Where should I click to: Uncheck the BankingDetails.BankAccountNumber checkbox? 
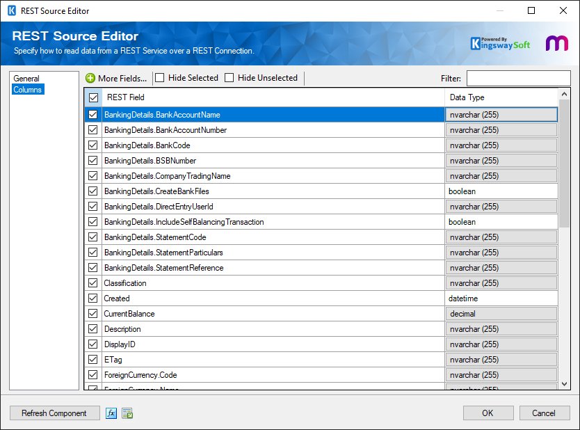[93, 130]
